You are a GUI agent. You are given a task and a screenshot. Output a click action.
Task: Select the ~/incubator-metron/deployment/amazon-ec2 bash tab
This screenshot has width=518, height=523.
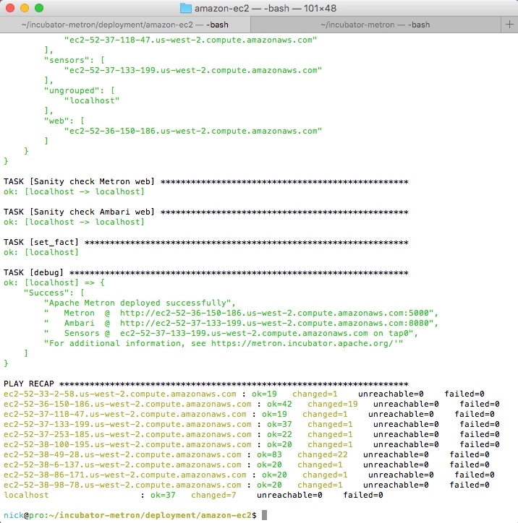tap(125, 25)
